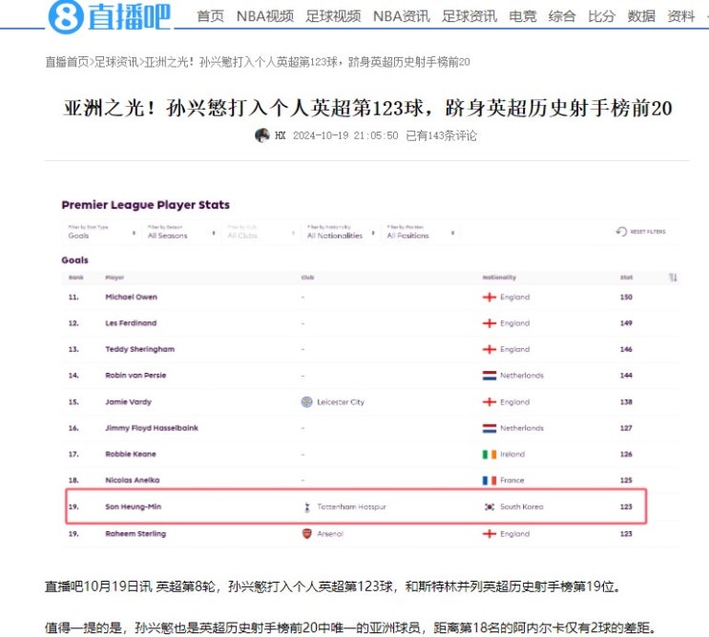Screen dimensions: 709x637
Task: Click the Tottenham Hotspur club badge
Action: point(307,507)
